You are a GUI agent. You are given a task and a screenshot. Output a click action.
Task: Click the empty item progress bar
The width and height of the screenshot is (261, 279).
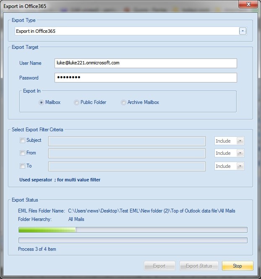tap(133, 240)
